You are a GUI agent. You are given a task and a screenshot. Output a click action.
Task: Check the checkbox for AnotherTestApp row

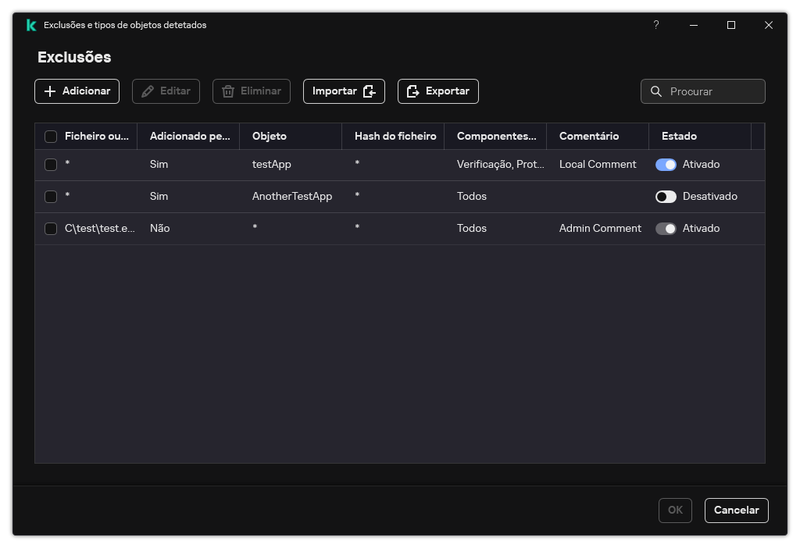pyautogui.click(x=51, y=196)
